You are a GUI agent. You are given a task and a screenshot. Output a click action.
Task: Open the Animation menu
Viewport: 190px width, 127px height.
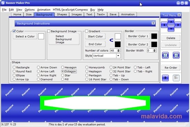pos(44,10)
